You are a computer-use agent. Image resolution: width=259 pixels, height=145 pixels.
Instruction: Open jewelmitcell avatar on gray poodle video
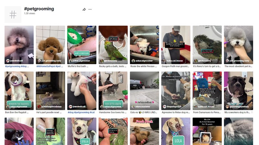point(8,61)
